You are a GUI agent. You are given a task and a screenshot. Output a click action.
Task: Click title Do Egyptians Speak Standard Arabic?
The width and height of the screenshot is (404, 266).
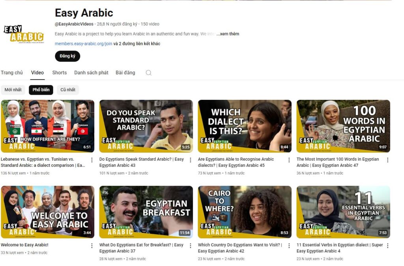coord(142,162)
